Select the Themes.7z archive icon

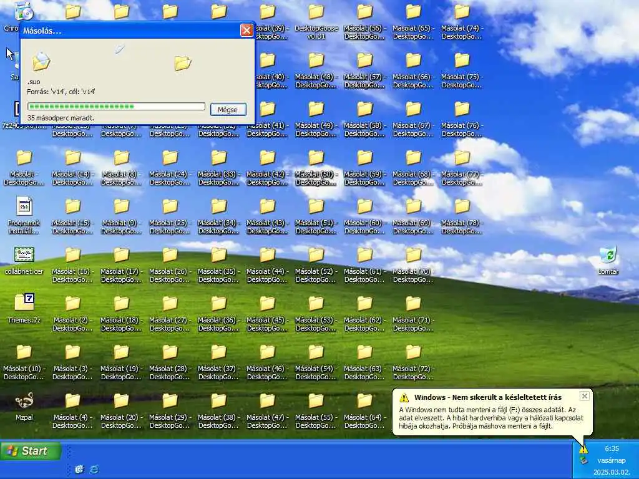(24, 309)
